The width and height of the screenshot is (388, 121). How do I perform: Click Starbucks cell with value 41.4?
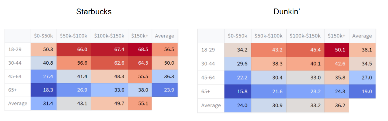(74, 77)
